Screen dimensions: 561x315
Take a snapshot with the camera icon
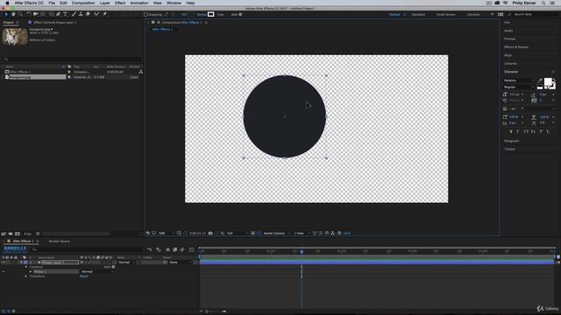[210, 234]
